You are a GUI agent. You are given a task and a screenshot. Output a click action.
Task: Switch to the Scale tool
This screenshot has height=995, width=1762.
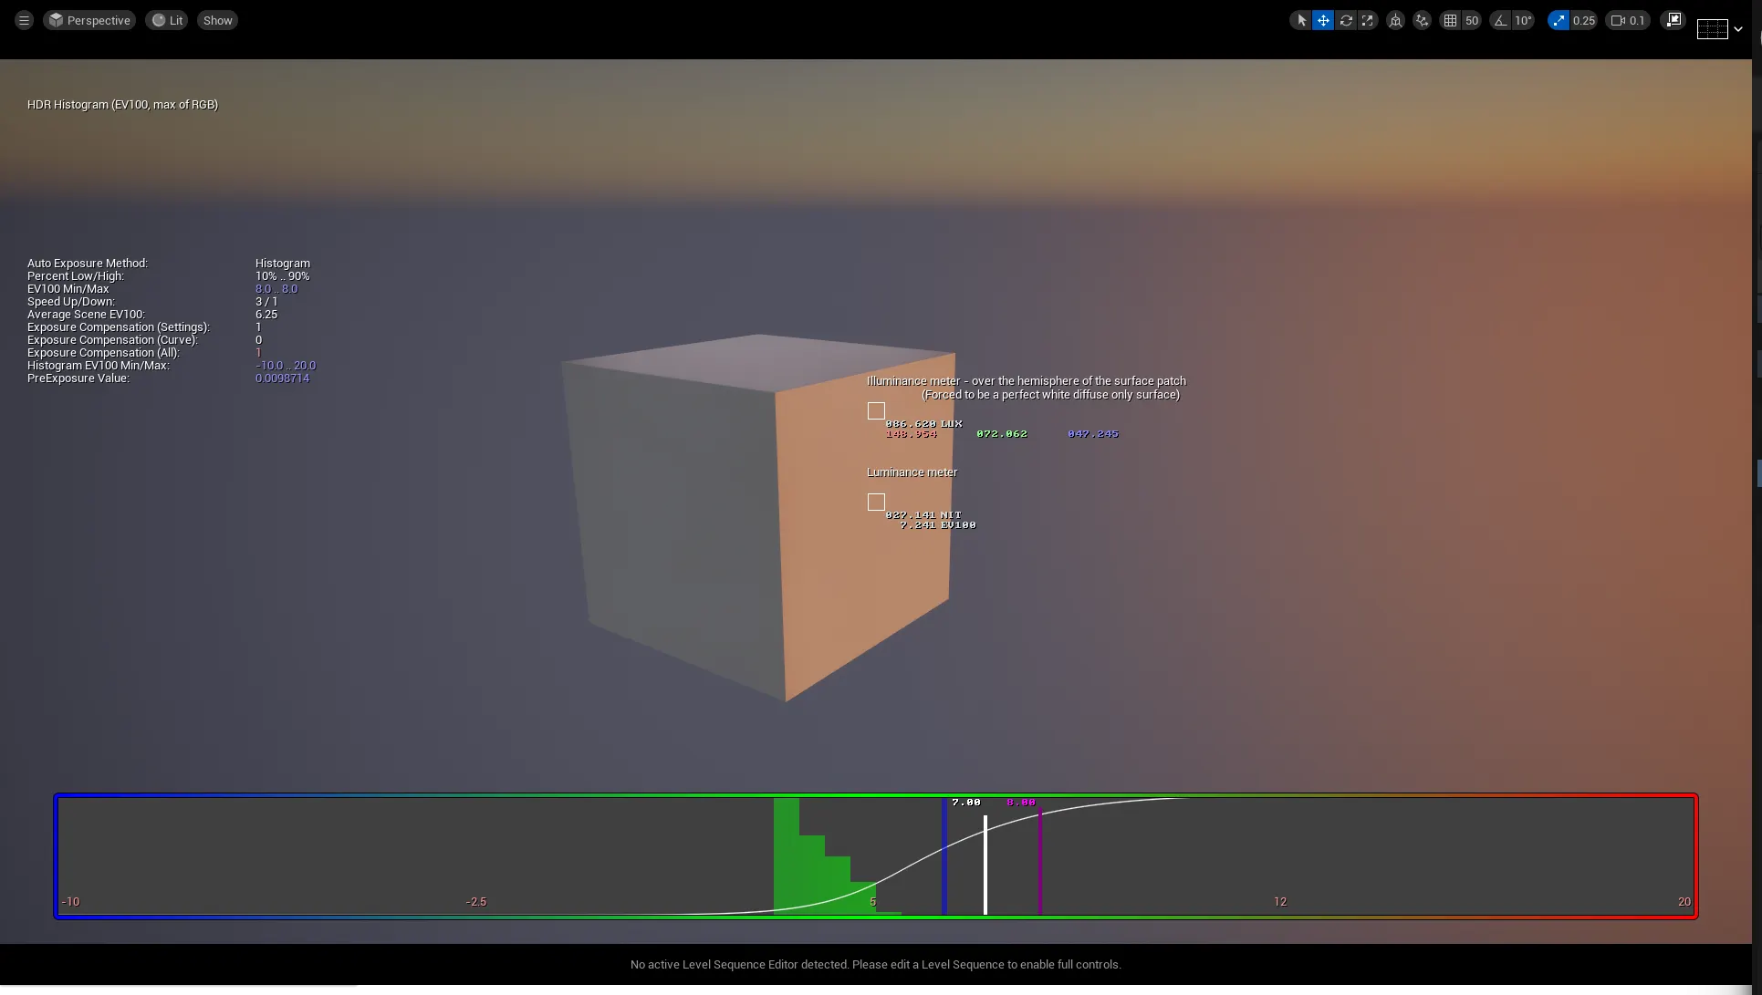pyautogui.click(x=1367, y=20)
